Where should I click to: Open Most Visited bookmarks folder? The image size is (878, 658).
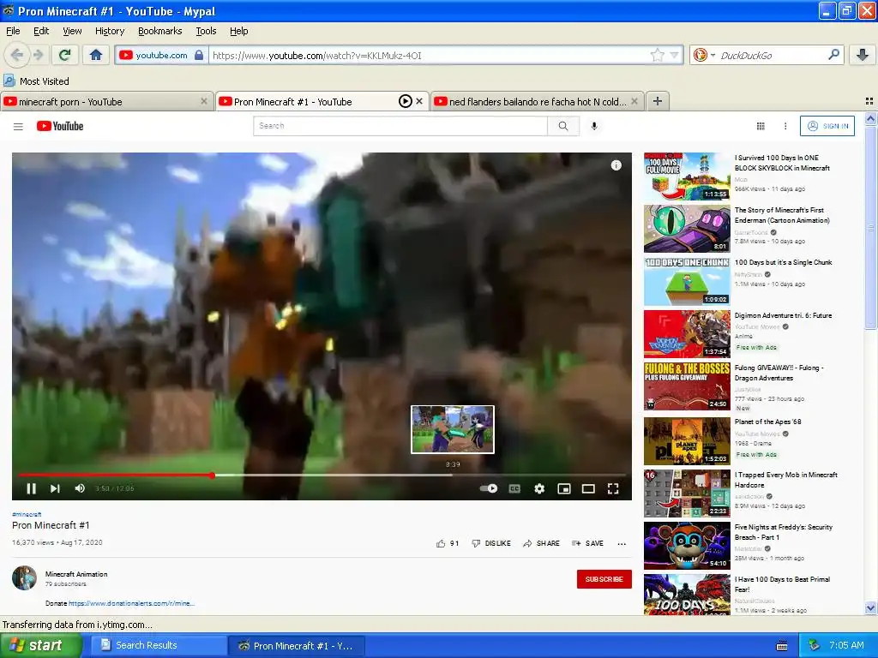pos(36,81)
